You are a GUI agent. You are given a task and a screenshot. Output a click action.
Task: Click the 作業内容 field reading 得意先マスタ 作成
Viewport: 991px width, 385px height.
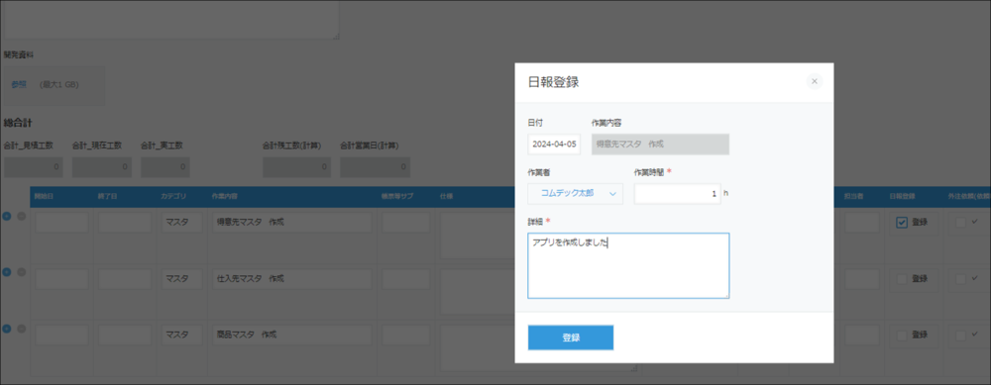point(291,222)
